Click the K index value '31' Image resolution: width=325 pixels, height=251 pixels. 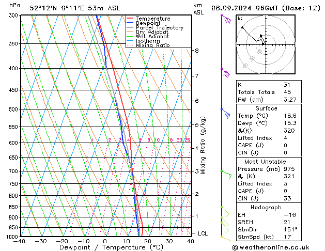point(287,85)
